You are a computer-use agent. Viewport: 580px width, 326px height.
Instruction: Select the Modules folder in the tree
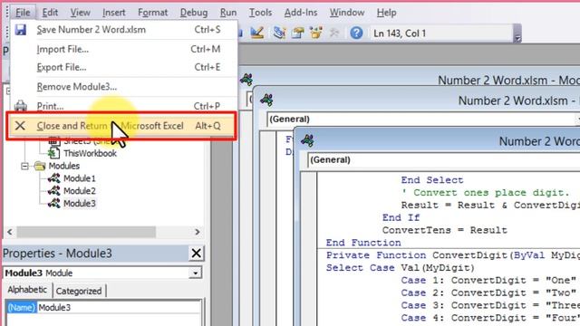pyautogui.click(x=64, y=166)
